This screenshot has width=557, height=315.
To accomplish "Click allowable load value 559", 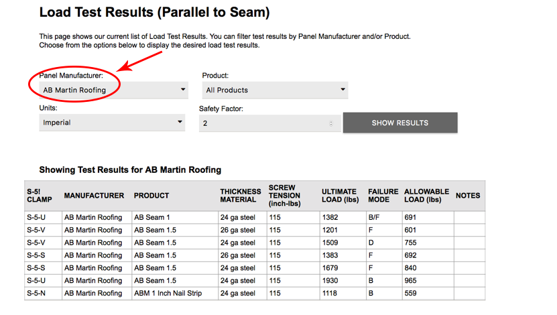I will 411,294.
